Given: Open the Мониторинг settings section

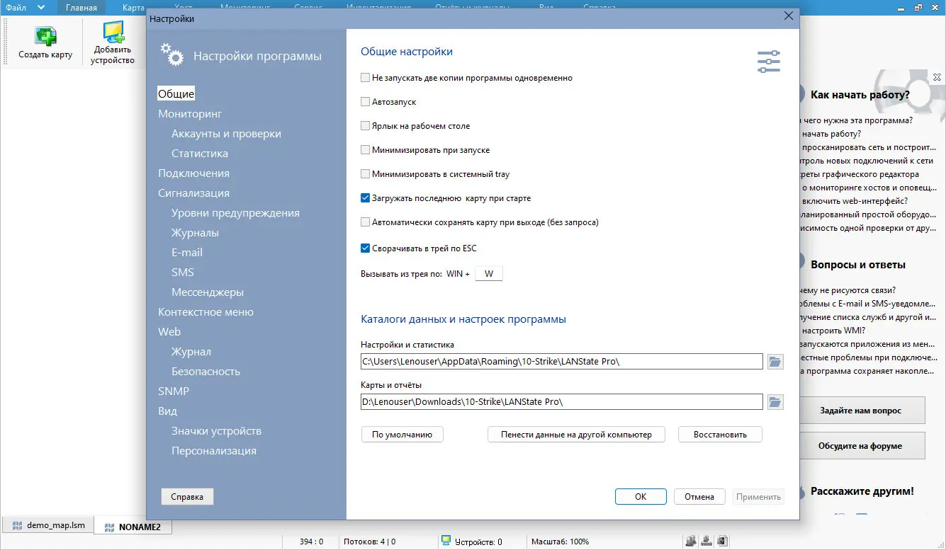Looking at the screenshot, I should pyautogui.click(x=190, y=114).
